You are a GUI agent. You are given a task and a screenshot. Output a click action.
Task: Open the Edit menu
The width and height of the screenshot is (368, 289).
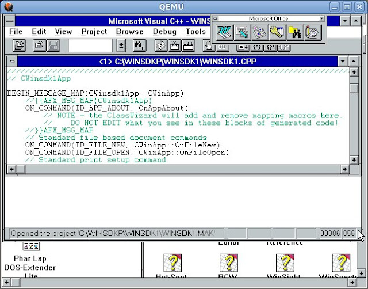[x=39, y=32]
